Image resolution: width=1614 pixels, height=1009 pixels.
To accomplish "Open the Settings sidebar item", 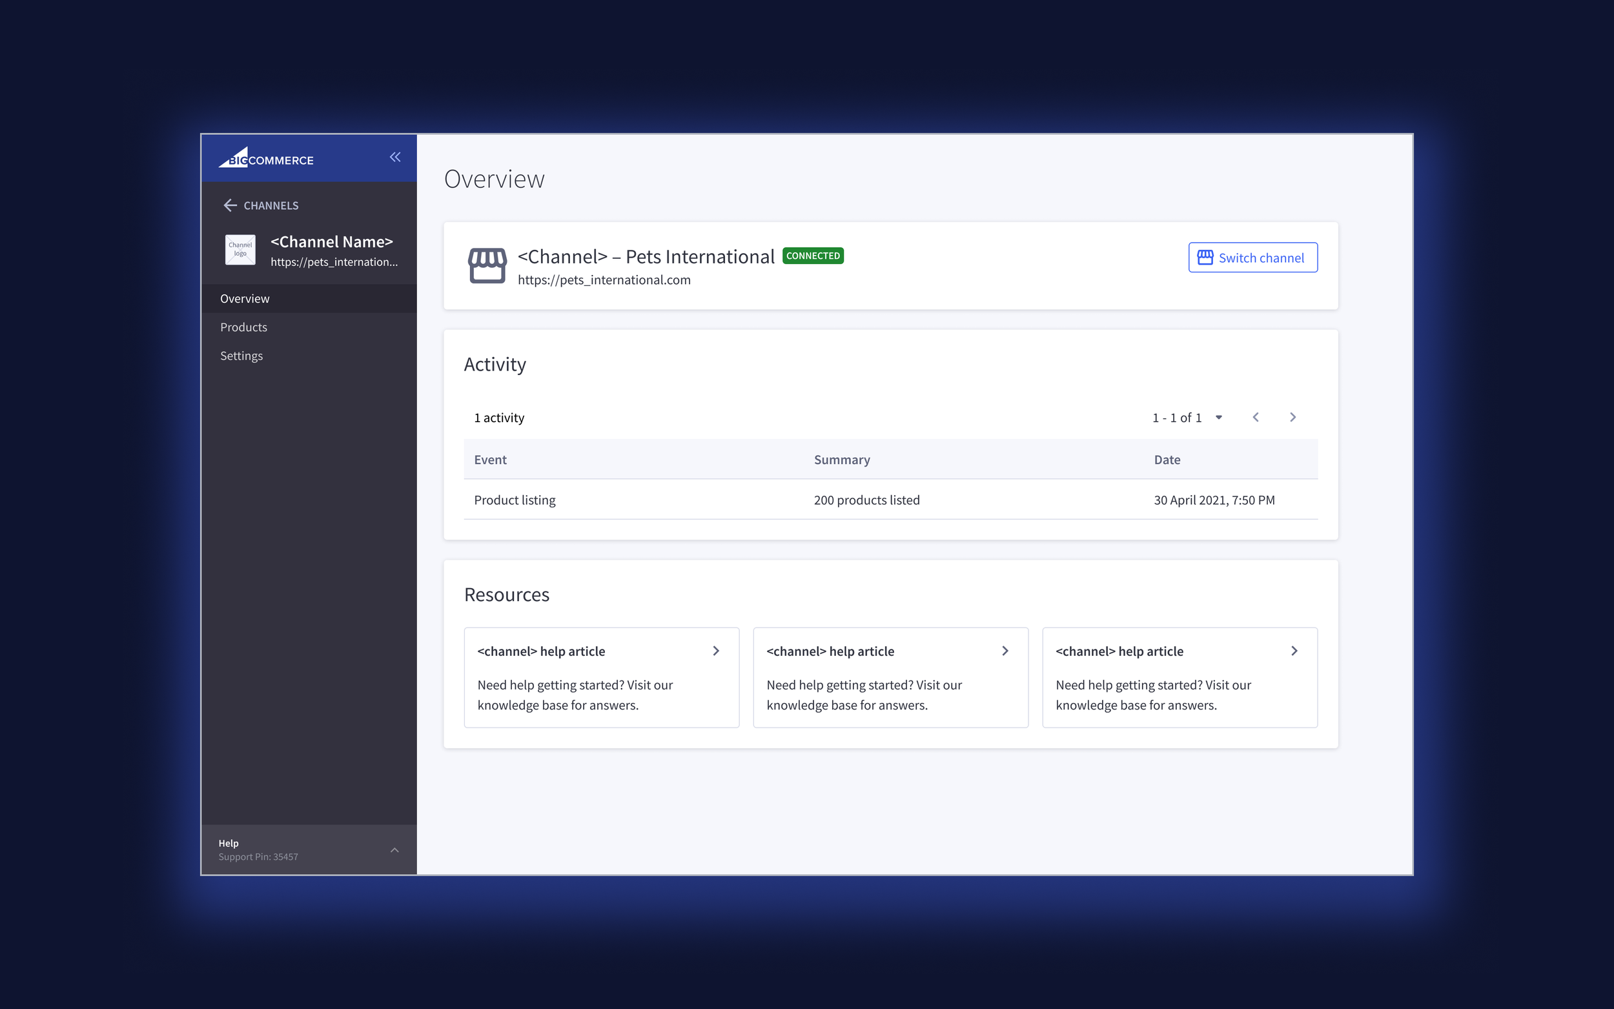I will pyautogui.click(x=309, y=356).
